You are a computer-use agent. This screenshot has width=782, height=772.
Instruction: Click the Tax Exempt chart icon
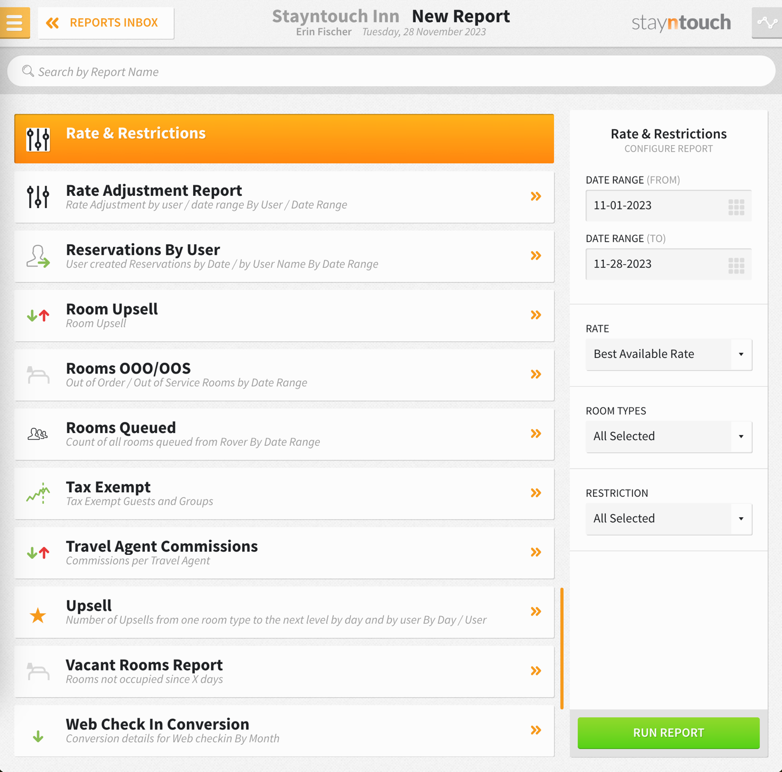point(38,494)
